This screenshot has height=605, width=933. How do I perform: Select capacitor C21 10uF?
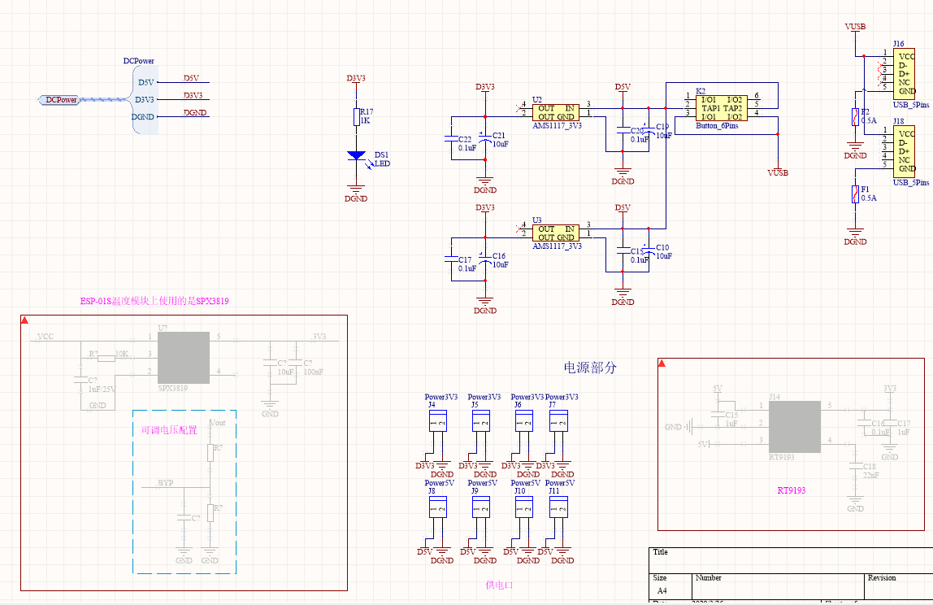point(485,139)
